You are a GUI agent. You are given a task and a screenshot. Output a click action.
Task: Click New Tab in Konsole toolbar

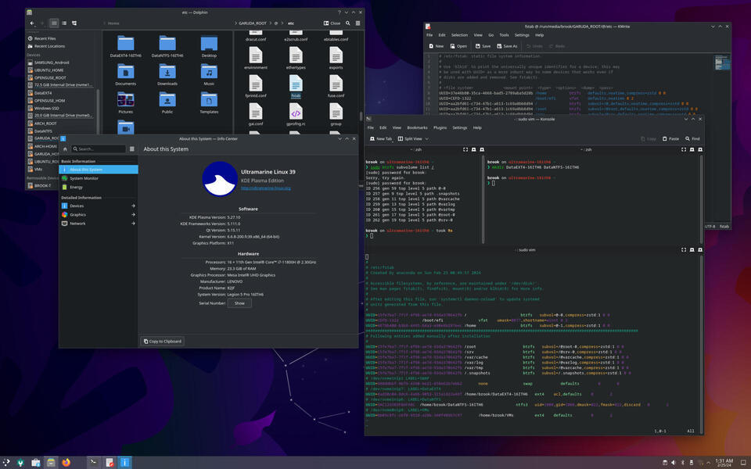click(x=381, y=139)
